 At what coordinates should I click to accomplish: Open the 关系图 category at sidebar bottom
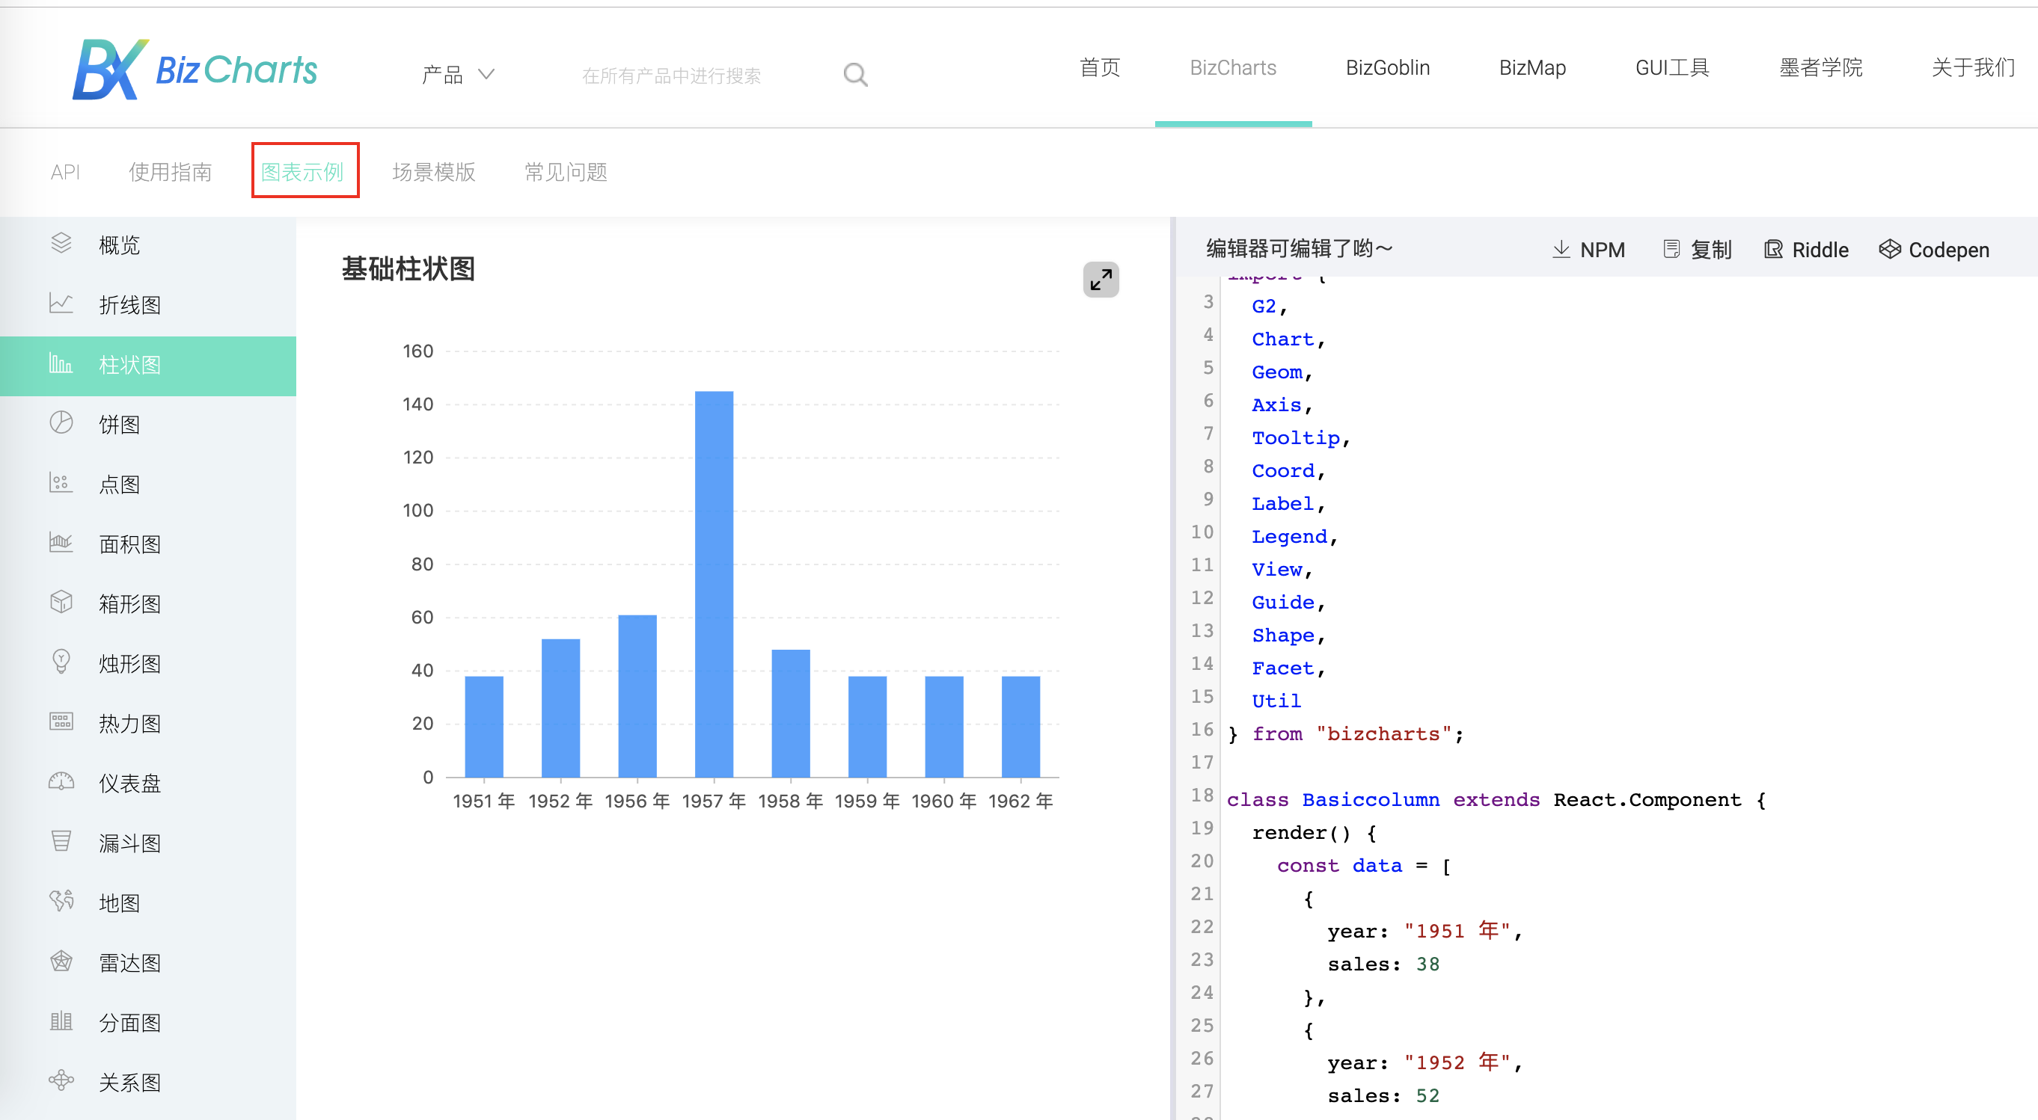pyautogui.click(x=129, y=1082)
